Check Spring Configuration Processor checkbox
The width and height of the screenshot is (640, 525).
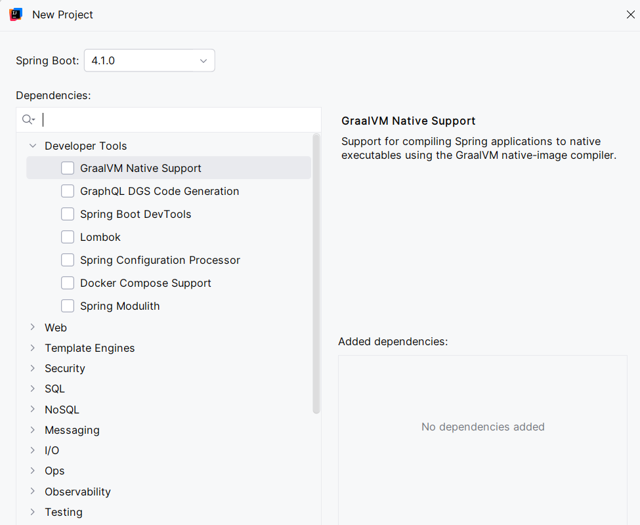click(x=68, y=260)
